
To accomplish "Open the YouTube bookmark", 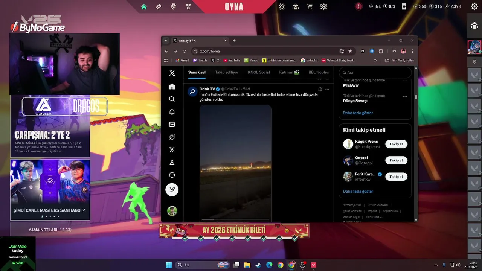I will (232, 60).
